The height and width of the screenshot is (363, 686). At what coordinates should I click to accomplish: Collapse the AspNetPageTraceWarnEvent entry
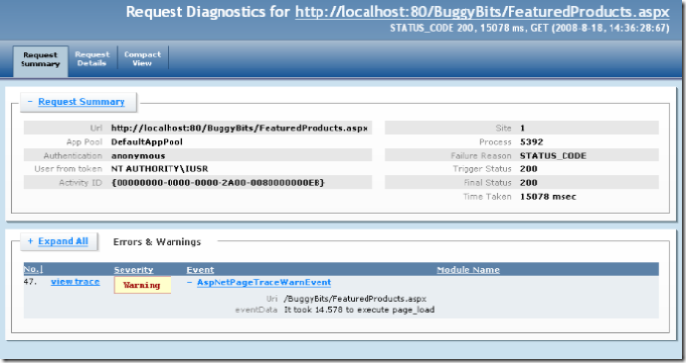pyautogui.click(x=264, y=282)
